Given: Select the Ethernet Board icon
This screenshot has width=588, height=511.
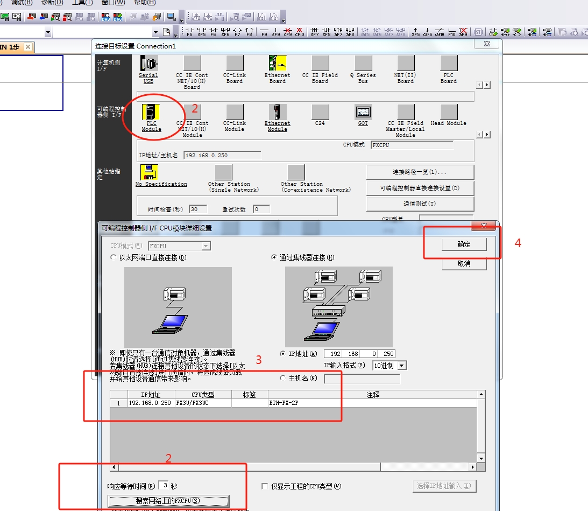Looking at the screenshot, I should tap(277, 64).
